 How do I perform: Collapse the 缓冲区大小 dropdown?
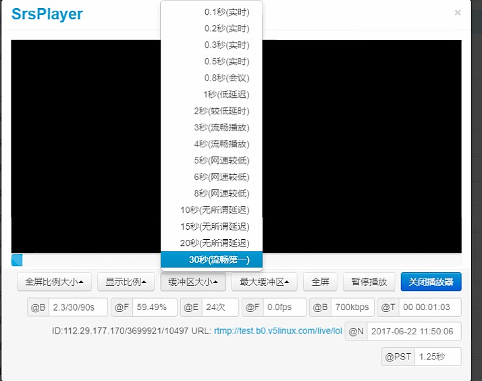tap(192, 282)
